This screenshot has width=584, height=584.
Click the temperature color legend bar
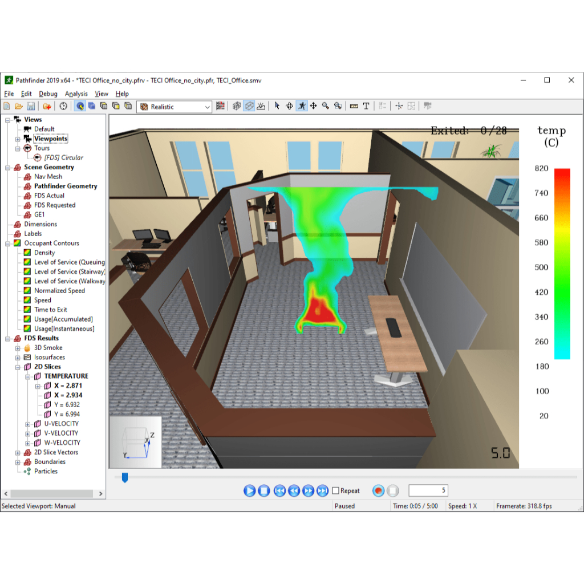562,263
